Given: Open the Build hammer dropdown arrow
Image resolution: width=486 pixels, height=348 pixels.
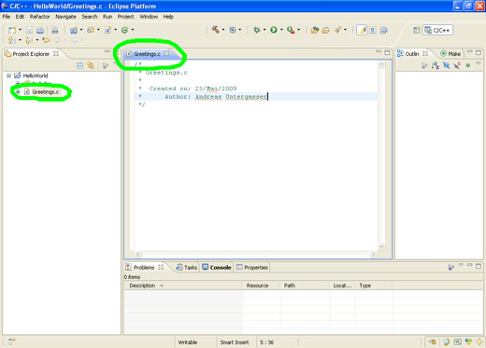Looking at the screenshot, I should pyautogui.click(x=223, y=30).
